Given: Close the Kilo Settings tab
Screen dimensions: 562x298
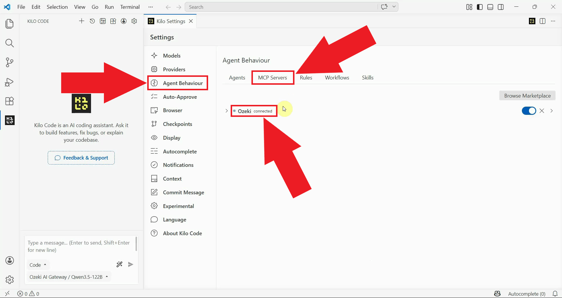Looking at the screenshot, I should coord(191,21).
